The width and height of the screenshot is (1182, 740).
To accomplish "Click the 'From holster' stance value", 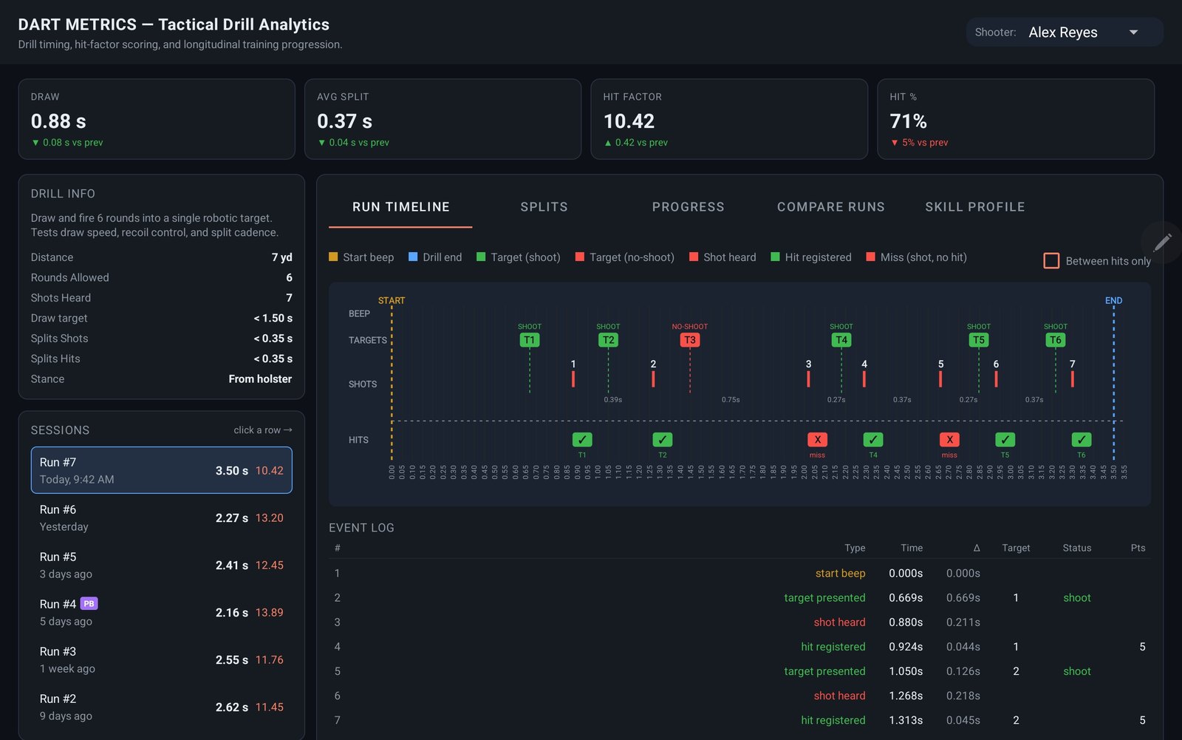I will click(x=260, y=379).
